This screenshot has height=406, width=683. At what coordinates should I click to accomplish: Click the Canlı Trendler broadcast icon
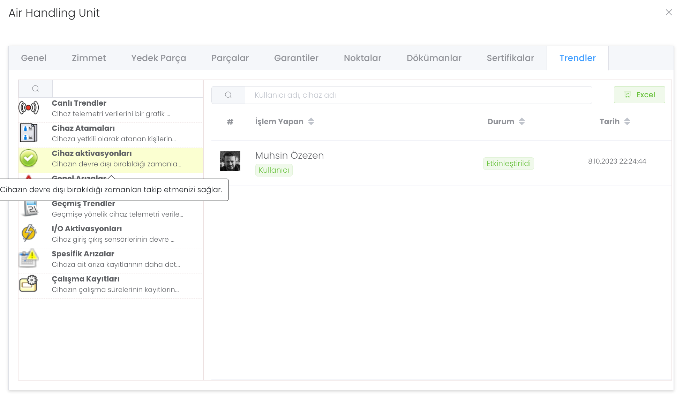pos(29,108)
